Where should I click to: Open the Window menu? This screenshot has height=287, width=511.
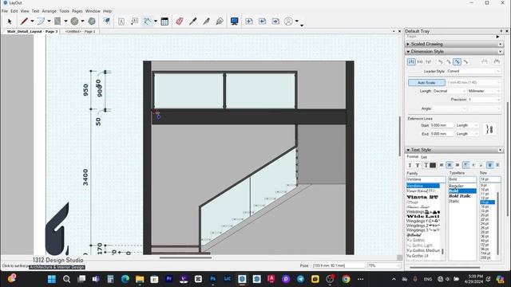click(x=93, y=11)
